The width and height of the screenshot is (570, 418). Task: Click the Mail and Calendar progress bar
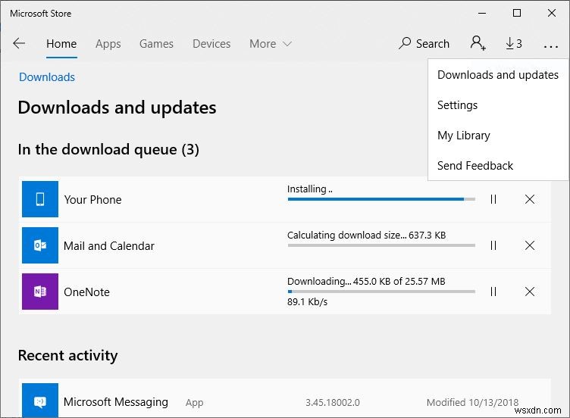pos(381,245)
